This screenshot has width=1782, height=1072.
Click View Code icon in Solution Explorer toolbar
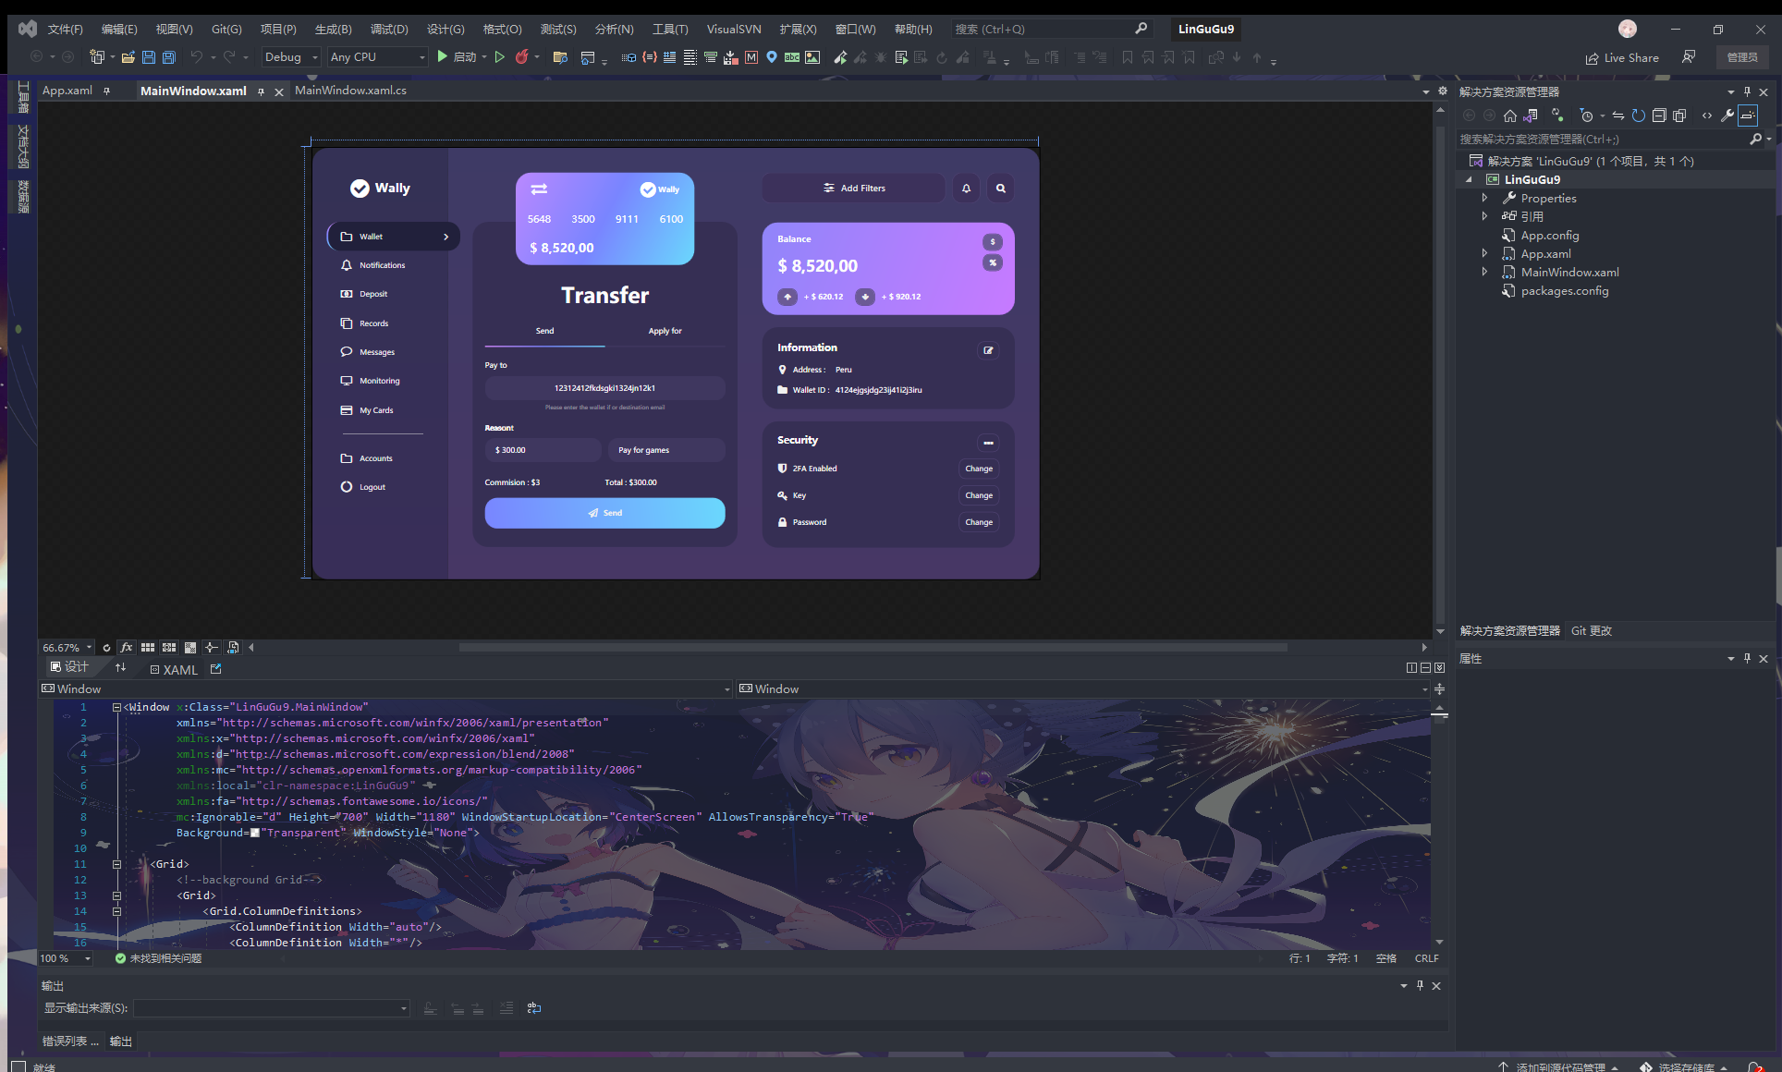coord(1706,116)
